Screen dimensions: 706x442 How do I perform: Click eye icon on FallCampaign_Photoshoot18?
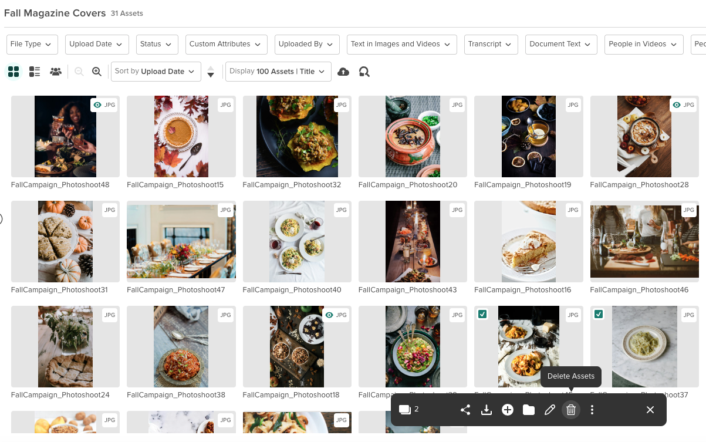coord(329,315)
